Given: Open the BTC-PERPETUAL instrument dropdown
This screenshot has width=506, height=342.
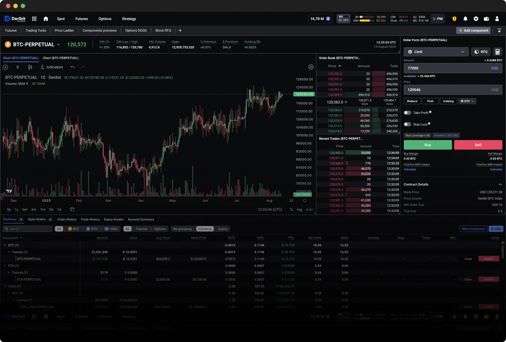Looking at the screenshot, I should (59, 44).
